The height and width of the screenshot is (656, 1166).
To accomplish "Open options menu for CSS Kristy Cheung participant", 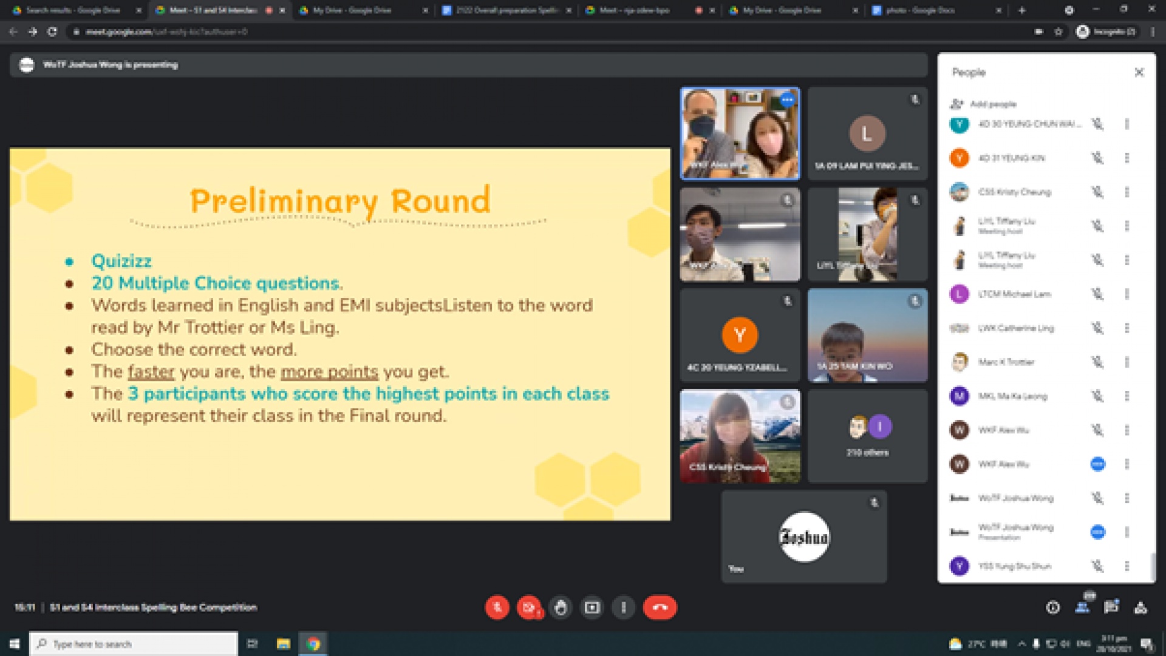I will click(x=1127, y=192).
